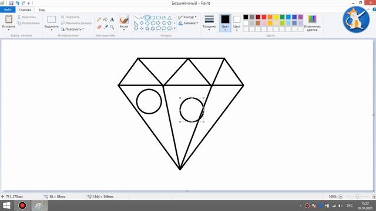Click inside the selected circle on canvas
The image size is (376, 211).
pos(192,110)
